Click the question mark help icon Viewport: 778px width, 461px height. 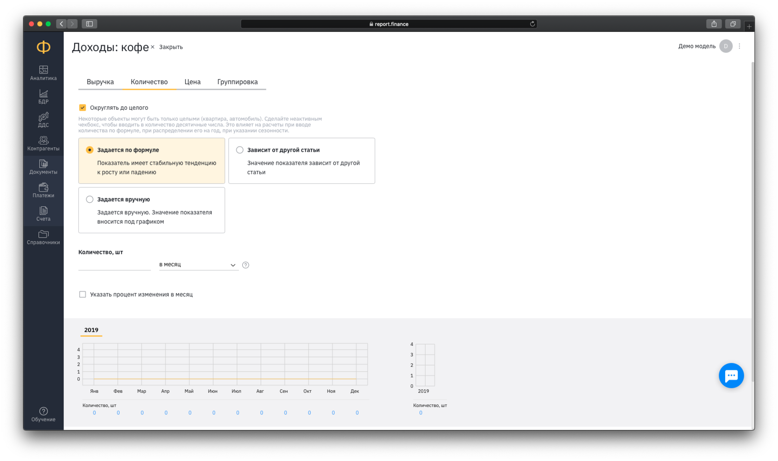pos(246,265)
